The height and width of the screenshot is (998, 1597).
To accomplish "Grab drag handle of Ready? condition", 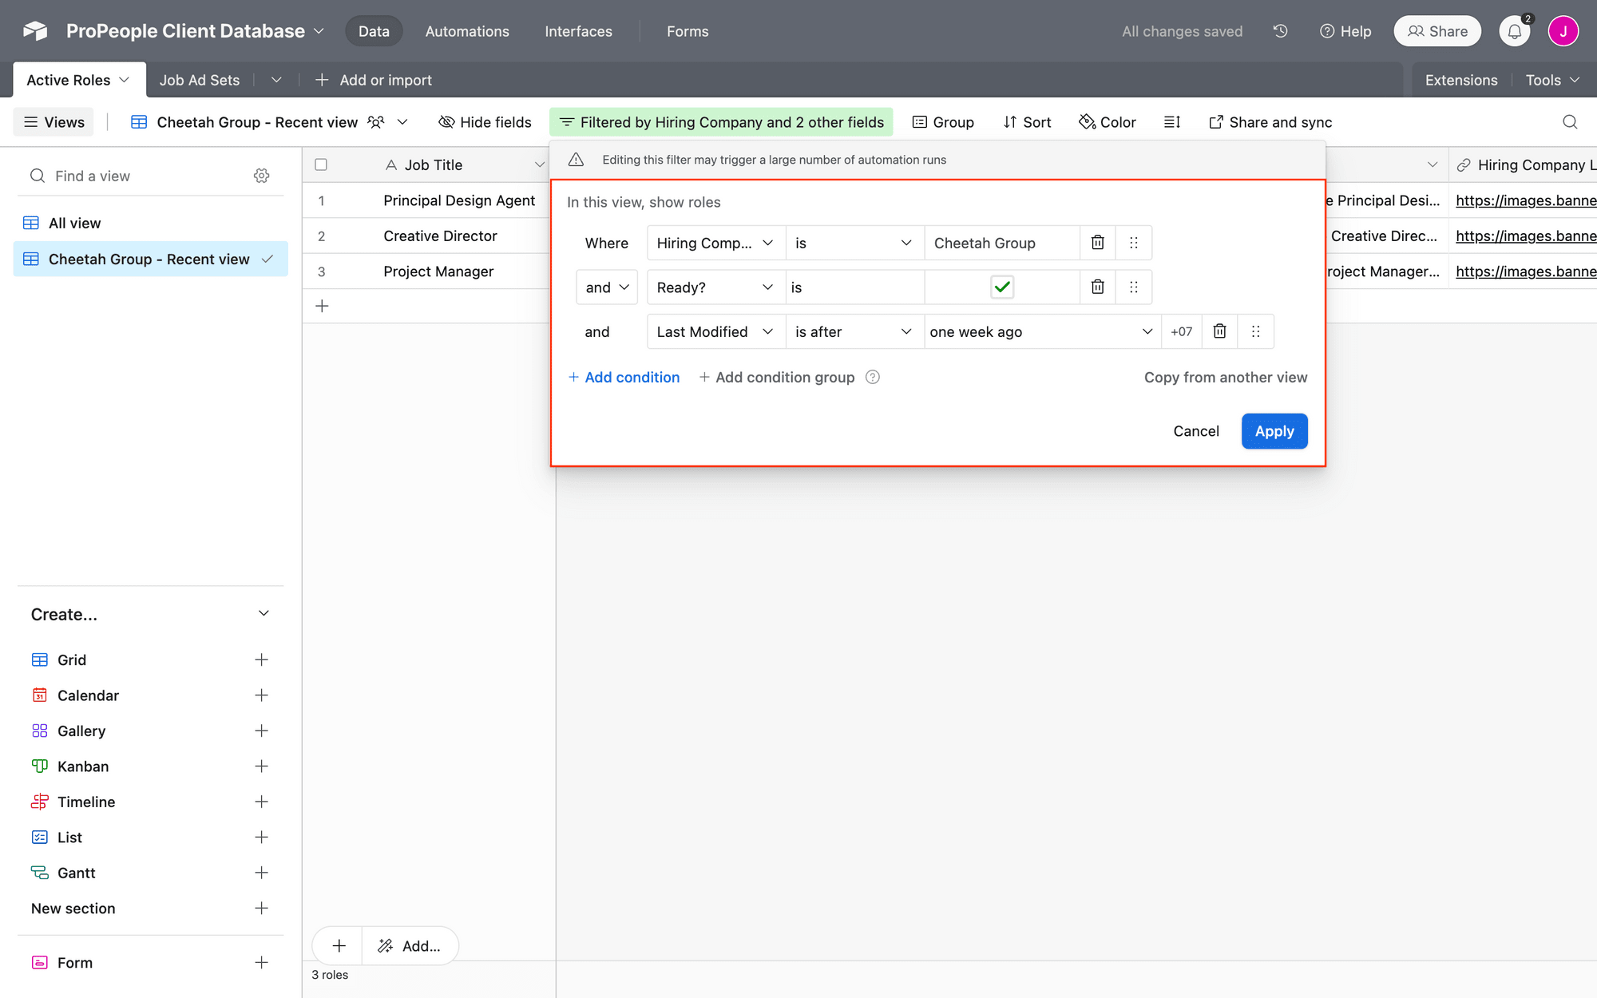I will [x=1134, y=287].
